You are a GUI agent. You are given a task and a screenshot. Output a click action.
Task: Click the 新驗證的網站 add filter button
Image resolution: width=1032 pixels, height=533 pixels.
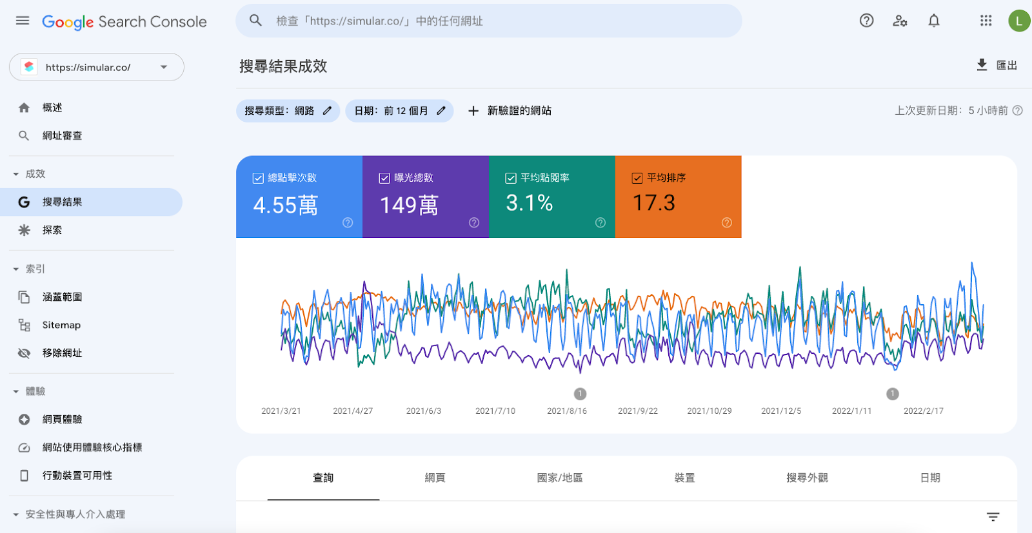coord(510,111)
